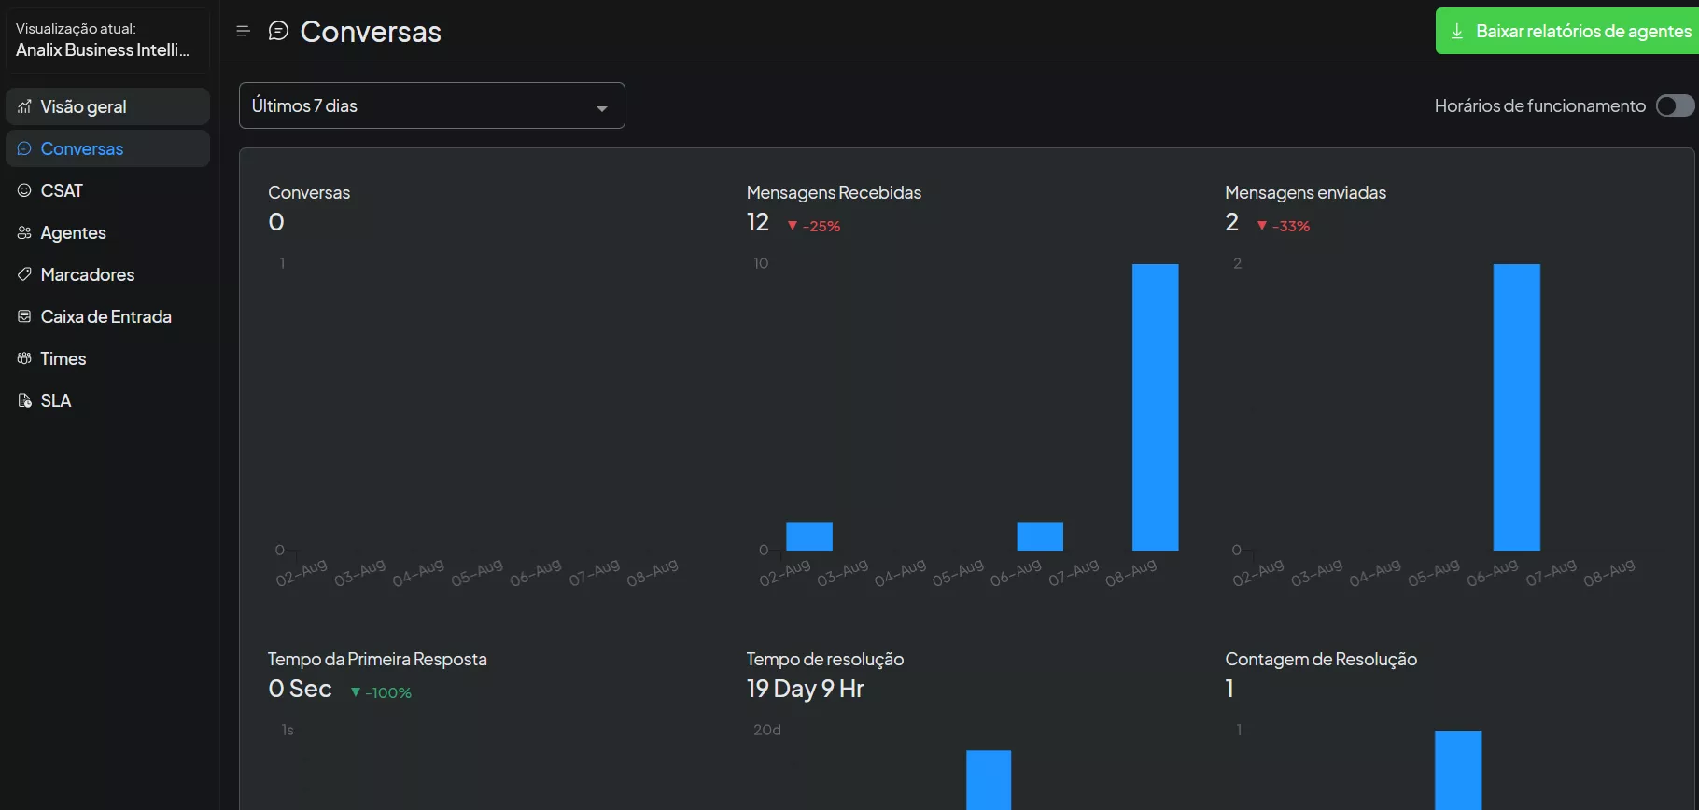Click the bar in Contagem de Resolução chart
Screen dimensions: 1699x810
point(1458,771)
